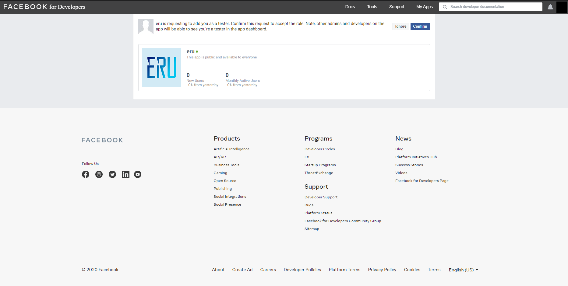Open Facebook social icon in footer

click(86, 174)
